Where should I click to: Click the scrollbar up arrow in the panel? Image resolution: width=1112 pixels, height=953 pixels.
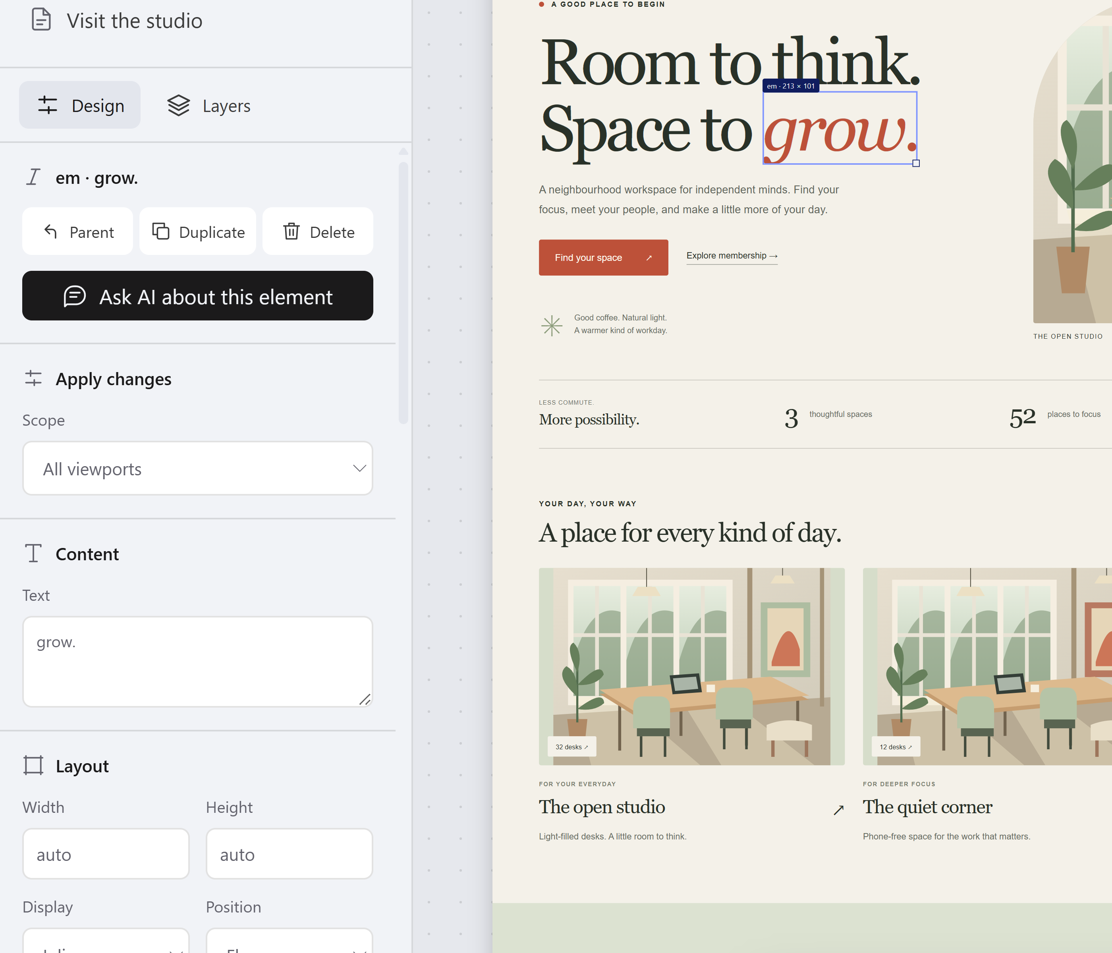(x=403, y=151)
